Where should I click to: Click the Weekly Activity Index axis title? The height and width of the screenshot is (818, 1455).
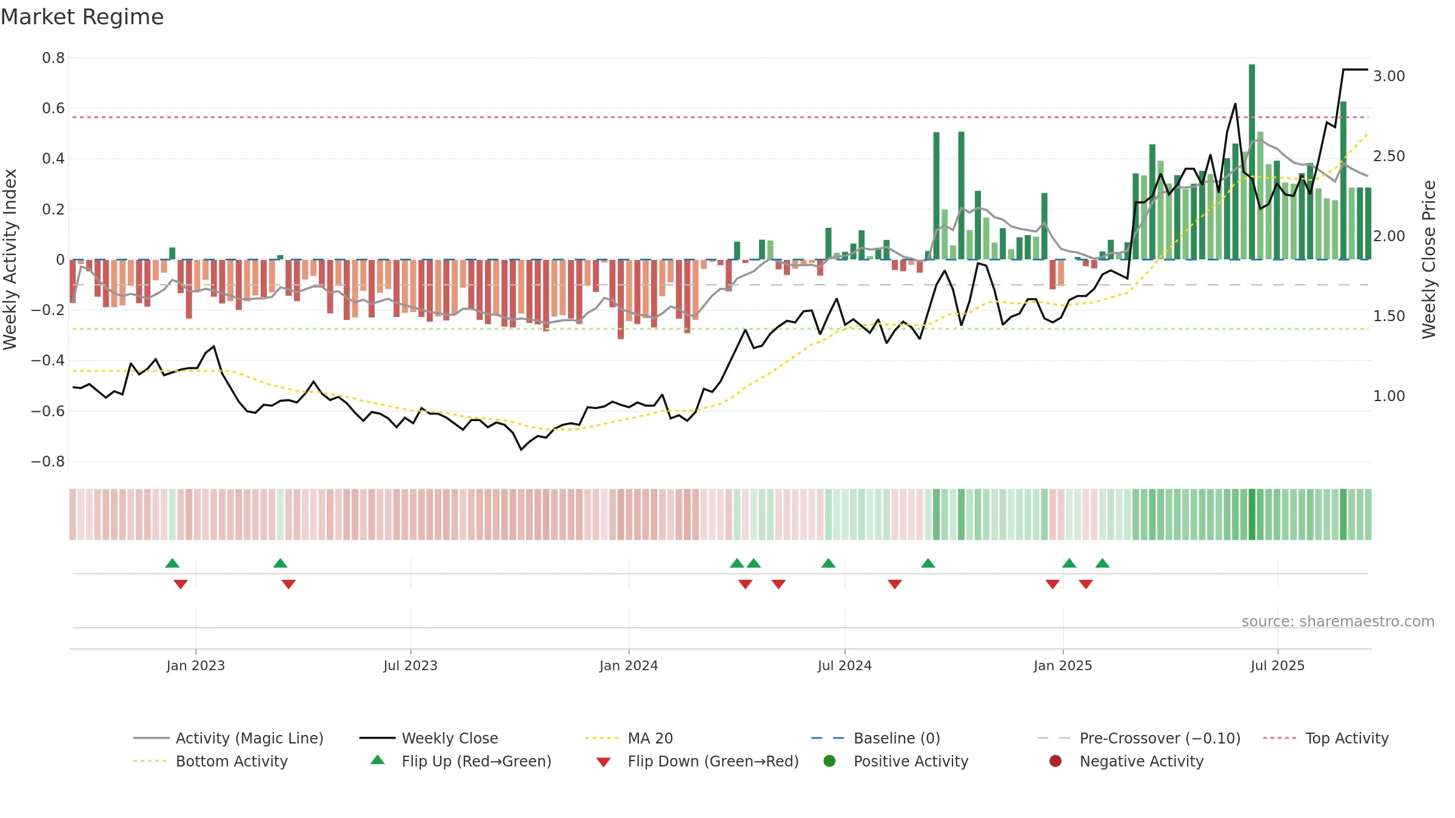pos(10,259)
